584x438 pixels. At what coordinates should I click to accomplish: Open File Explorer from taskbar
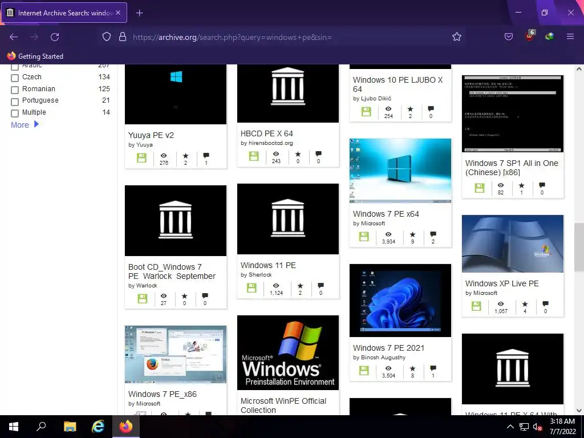(x=70, y=427)
